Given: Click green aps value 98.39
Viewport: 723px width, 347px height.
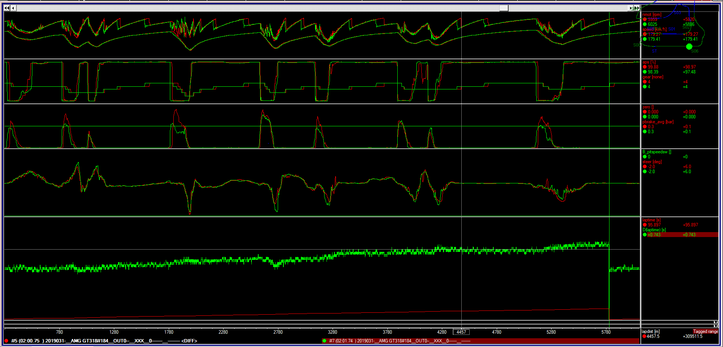Looking at the screenshot, I should click(x=653, y=72).
